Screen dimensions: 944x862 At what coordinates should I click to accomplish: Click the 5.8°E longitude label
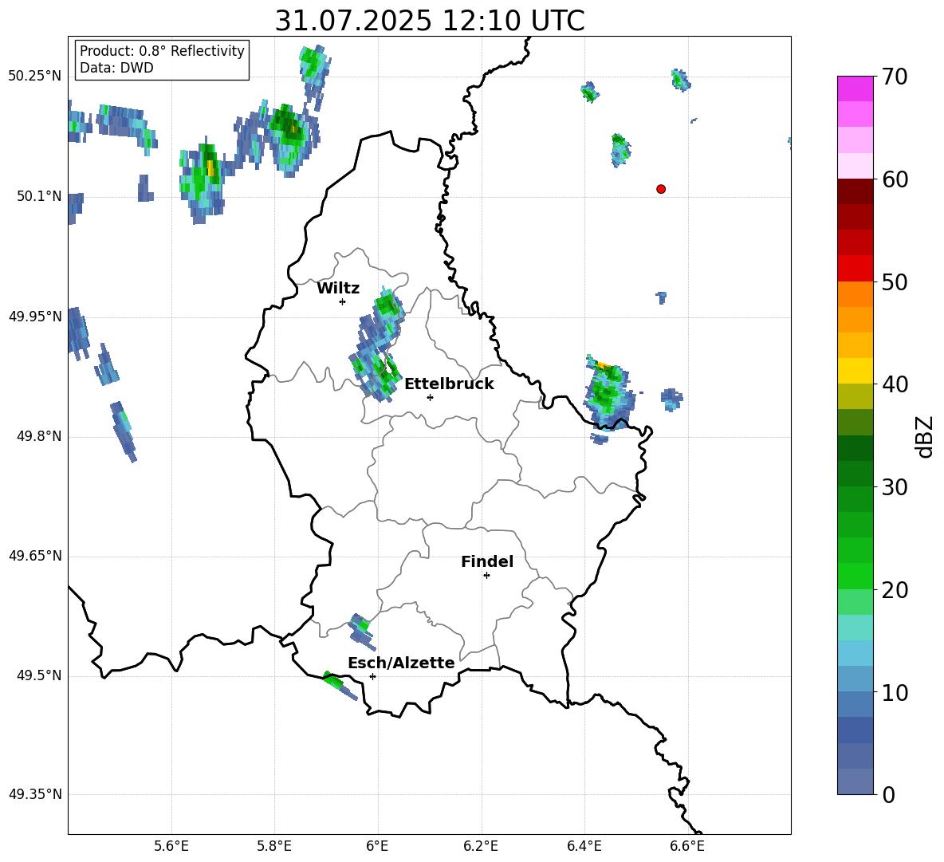pyautogui.click(x=274, y=846)
